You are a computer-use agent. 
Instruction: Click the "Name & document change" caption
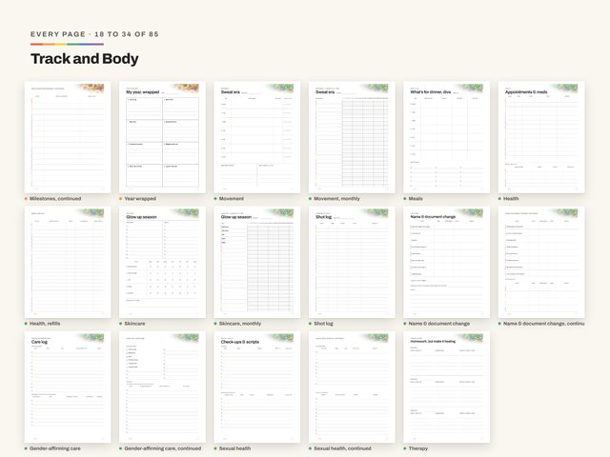click(x=439, y=324)
